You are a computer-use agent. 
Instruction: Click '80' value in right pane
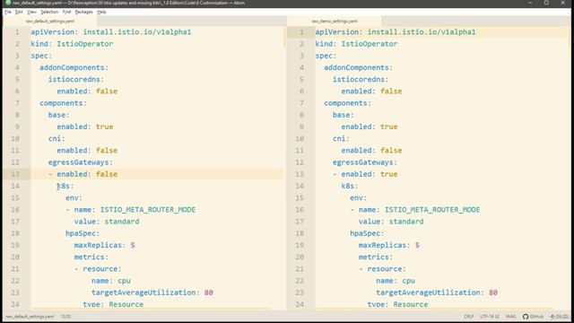point(493,292)
